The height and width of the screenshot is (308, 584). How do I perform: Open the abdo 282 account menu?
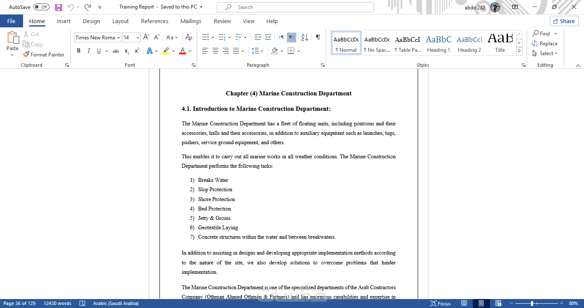(482, 7)
